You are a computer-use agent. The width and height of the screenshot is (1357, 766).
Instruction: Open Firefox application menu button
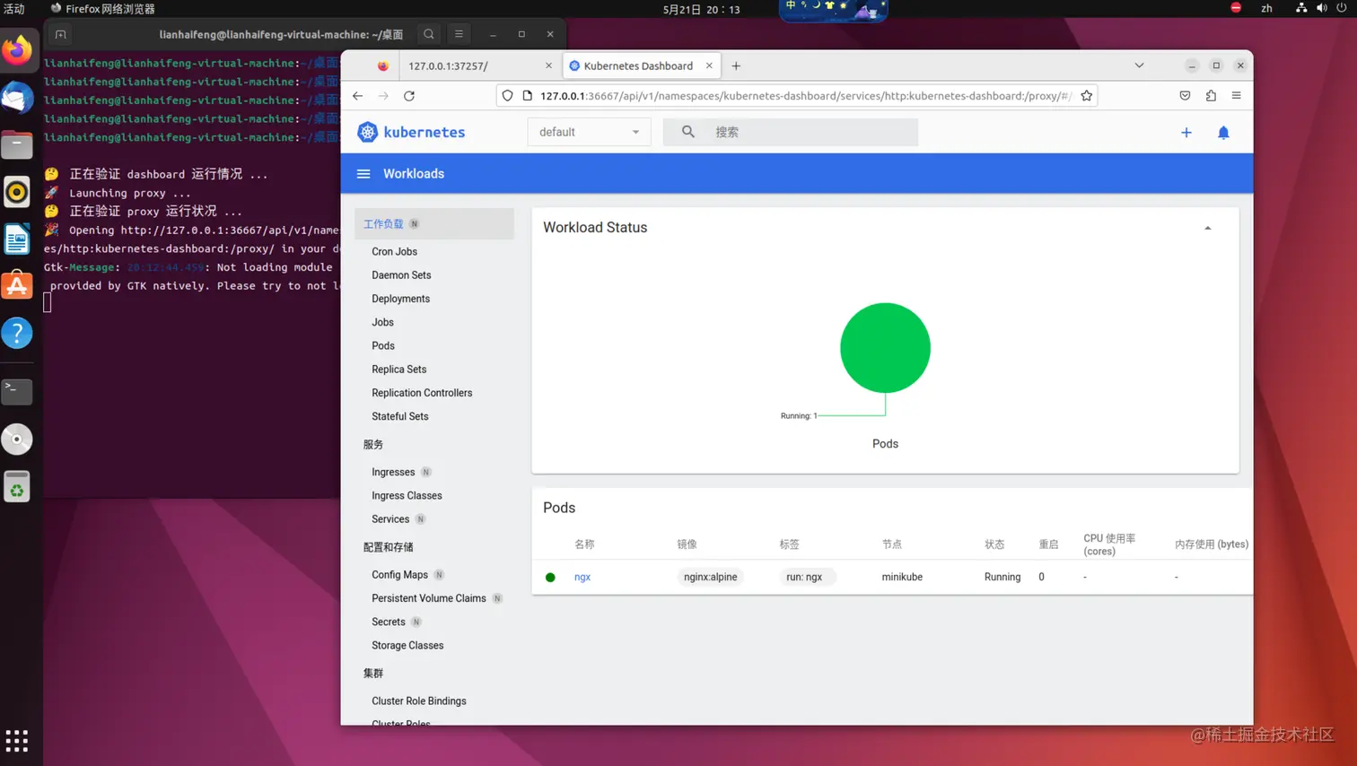(1236, 96)
